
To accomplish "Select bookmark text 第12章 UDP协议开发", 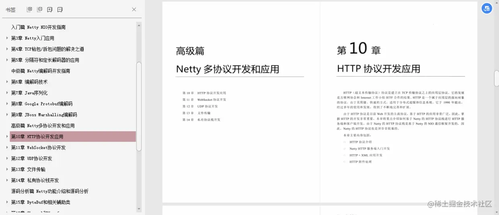I will [x=31, y=158].
